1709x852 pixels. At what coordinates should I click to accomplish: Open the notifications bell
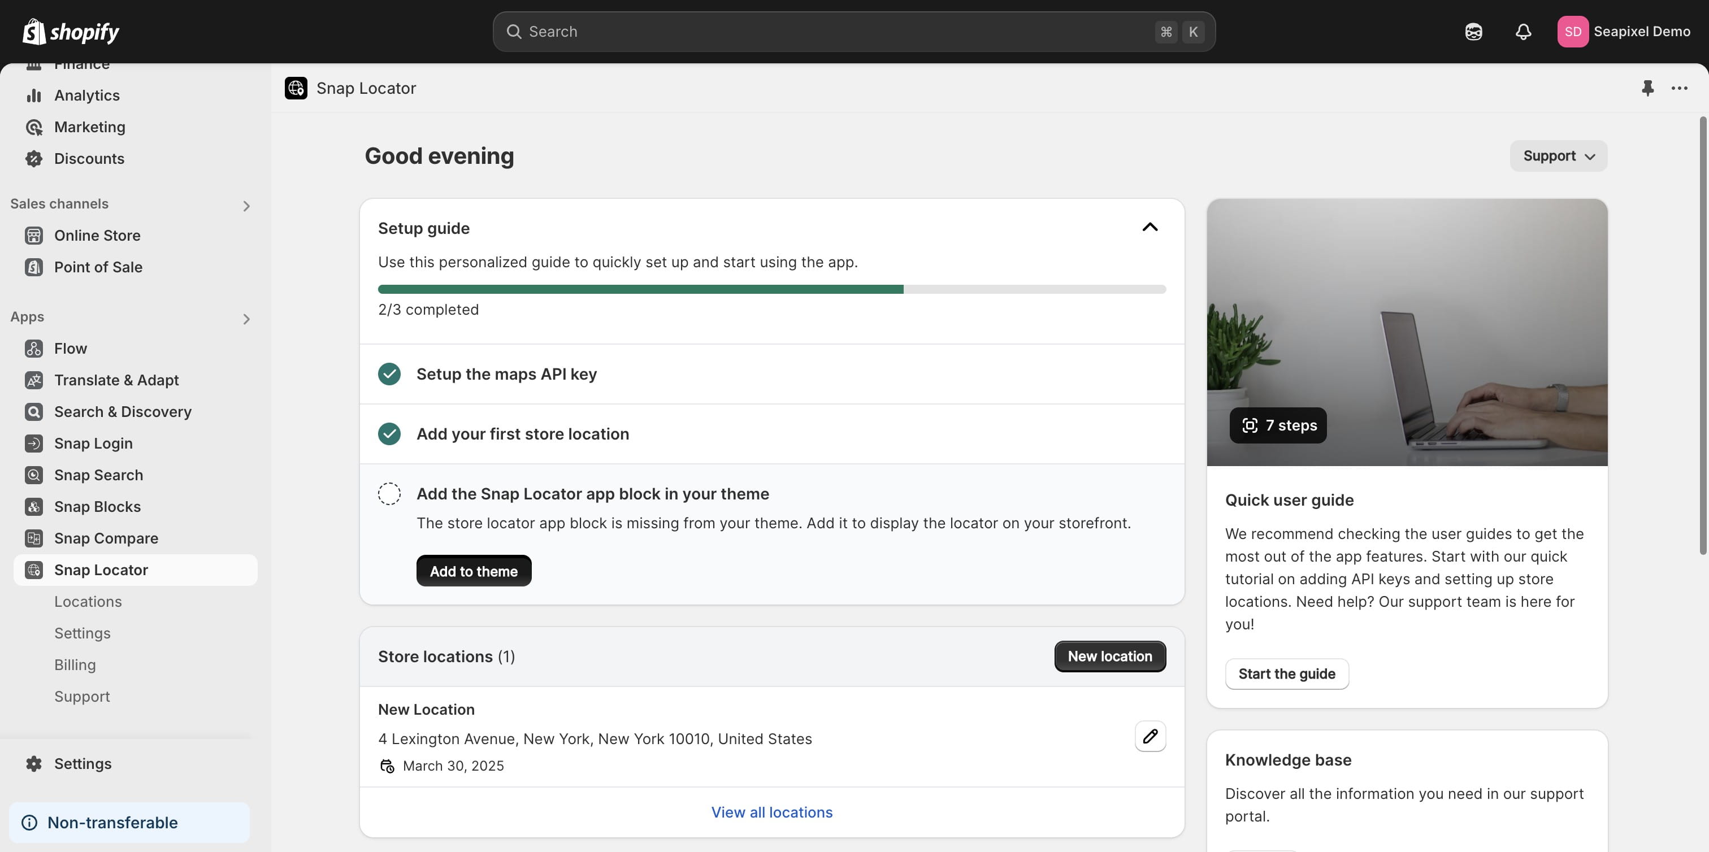click(1523, 32)
